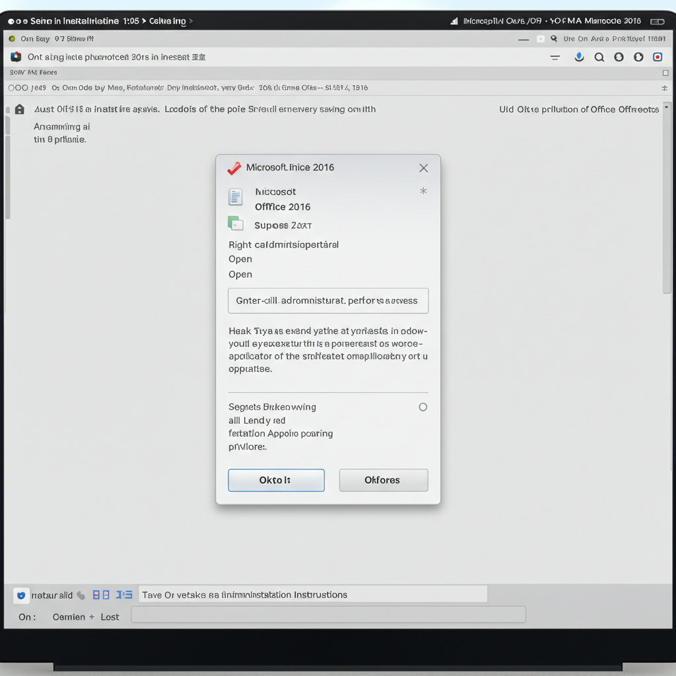Click the small white square in top bar
This screenshot has width=676, height=676.
pos(540,39)
